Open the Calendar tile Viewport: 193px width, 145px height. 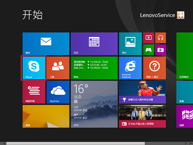pyautogui.click(x=94, y=44)
